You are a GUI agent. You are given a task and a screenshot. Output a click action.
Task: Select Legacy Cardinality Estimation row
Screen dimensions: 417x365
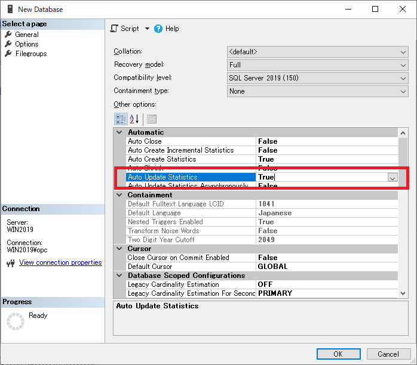(262, 284)
